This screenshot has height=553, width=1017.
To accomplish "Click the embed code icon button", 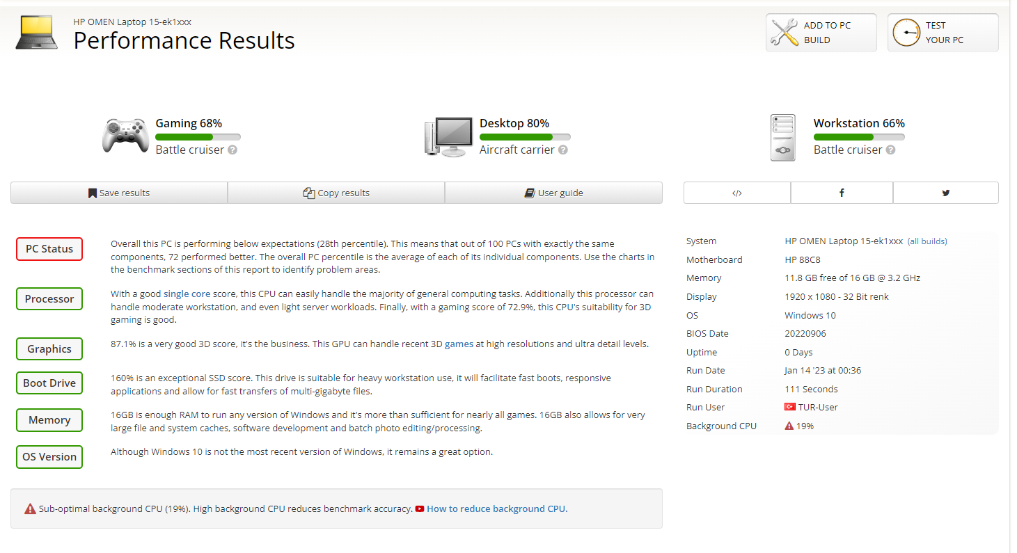I will pyautogui.click(x=737, y=193).
